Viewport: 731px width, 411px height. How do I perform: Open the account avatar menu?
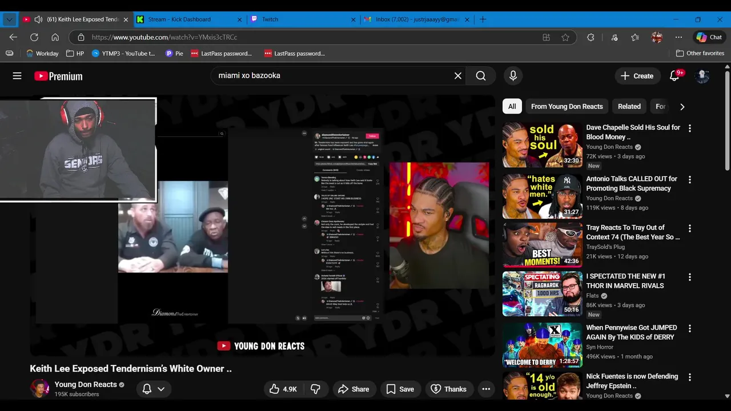click(x=702, y=76)
